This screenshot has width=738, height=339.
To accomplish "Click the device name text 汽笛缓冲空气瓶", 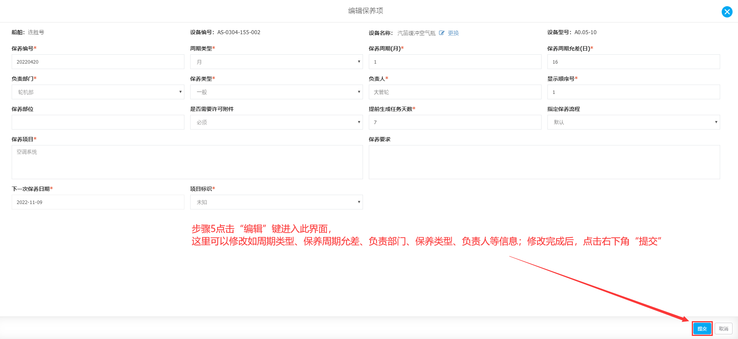I will 417,33.
